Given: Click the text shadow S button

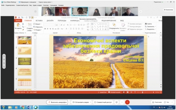Looking at the screenshot, I should (53, 29).
